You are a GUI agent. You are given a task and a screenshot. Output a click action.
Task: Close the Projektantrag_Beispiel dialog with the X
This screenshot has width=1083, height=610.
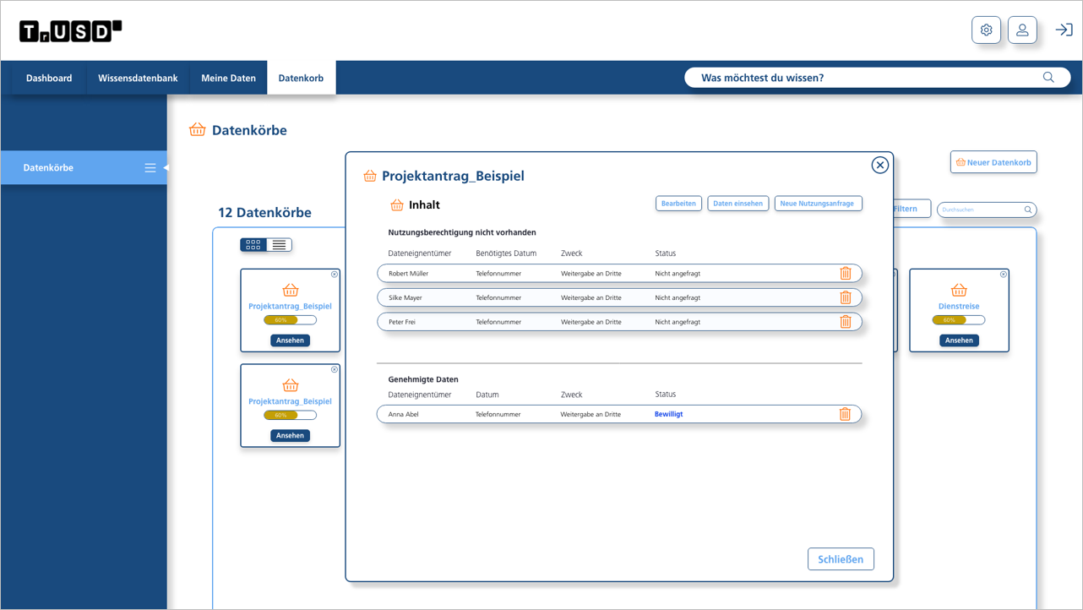pos(880,165)
